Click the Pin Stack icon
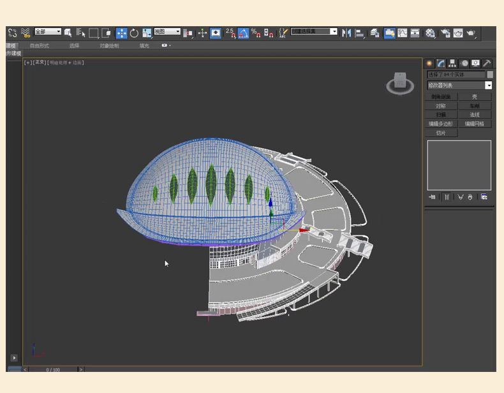The image size is (504, 393). (432, 197)
